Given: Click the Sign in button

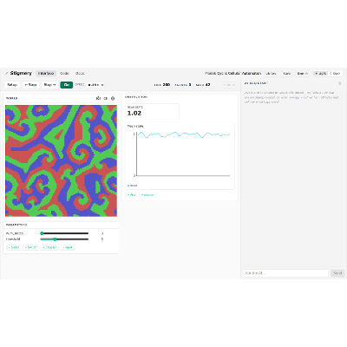Looking at the screenshot, I should (x=303, y=74).
